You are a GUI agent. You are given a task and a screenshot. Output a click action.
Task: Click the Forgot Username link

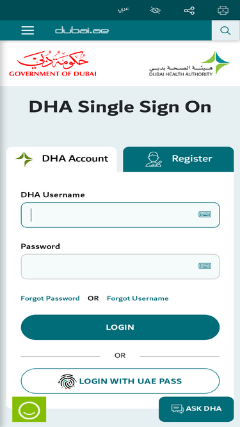click(x=138, y=298)
